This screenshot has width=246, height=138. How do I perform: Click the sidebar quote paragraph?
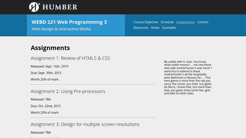coord(188,77)
